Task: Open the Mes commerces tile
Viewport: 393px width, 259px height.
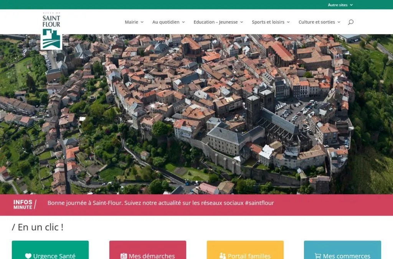Action: coord(342,250)
